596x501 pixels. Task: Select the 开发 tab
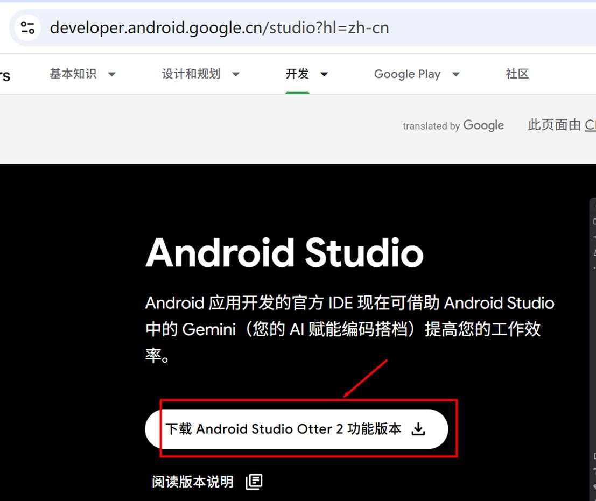297,74
